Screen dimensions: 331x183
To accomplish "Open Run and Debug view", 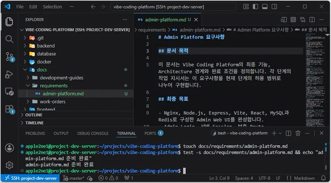I will click(9, 75).
